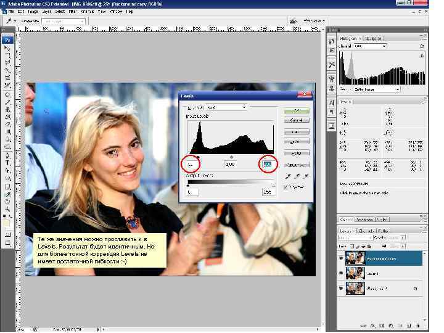The image size is (444, 333).
Task: Pick the gray point eyedropper in Levels
Action: (x=297, y=176)
